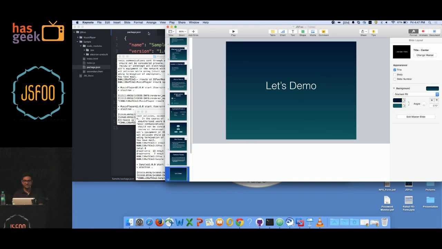The height and width of the screenshot is (249, 442).
Task: Open the NPS_Form.pdf desktop file
Action: (x=387, y=186)
